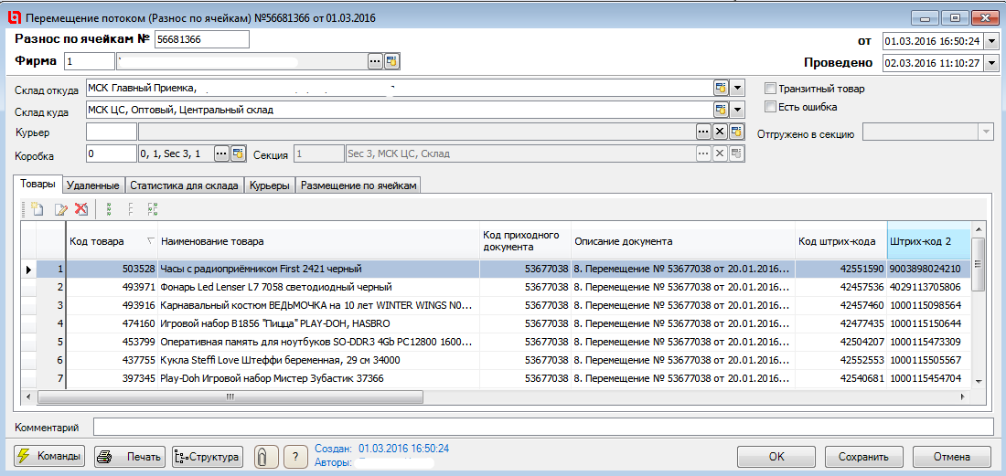Click the delete row red X icon
The width and height of the screenshot is (1006, 476).
(x=81, y=209)
